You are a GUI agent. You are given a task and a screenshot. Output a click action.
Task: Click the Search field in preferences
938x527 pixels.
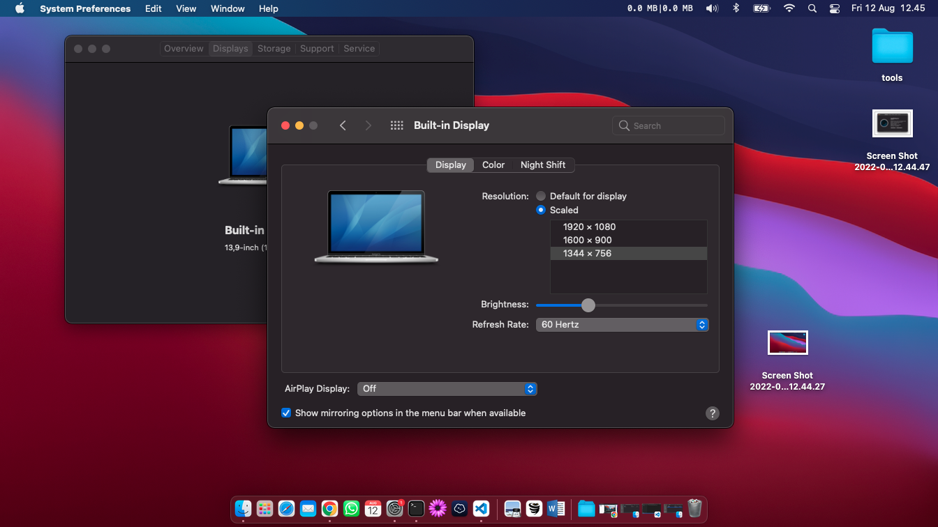(669, 125)
